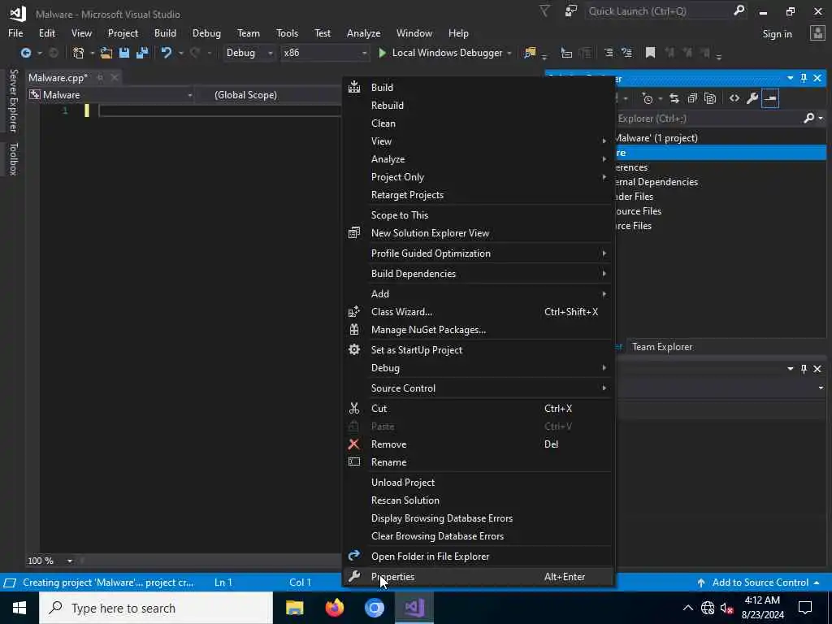This screenshot has height=624, width=832.
Task: Click the account avatar icon near Sign in
Action: tap(817, 33)
